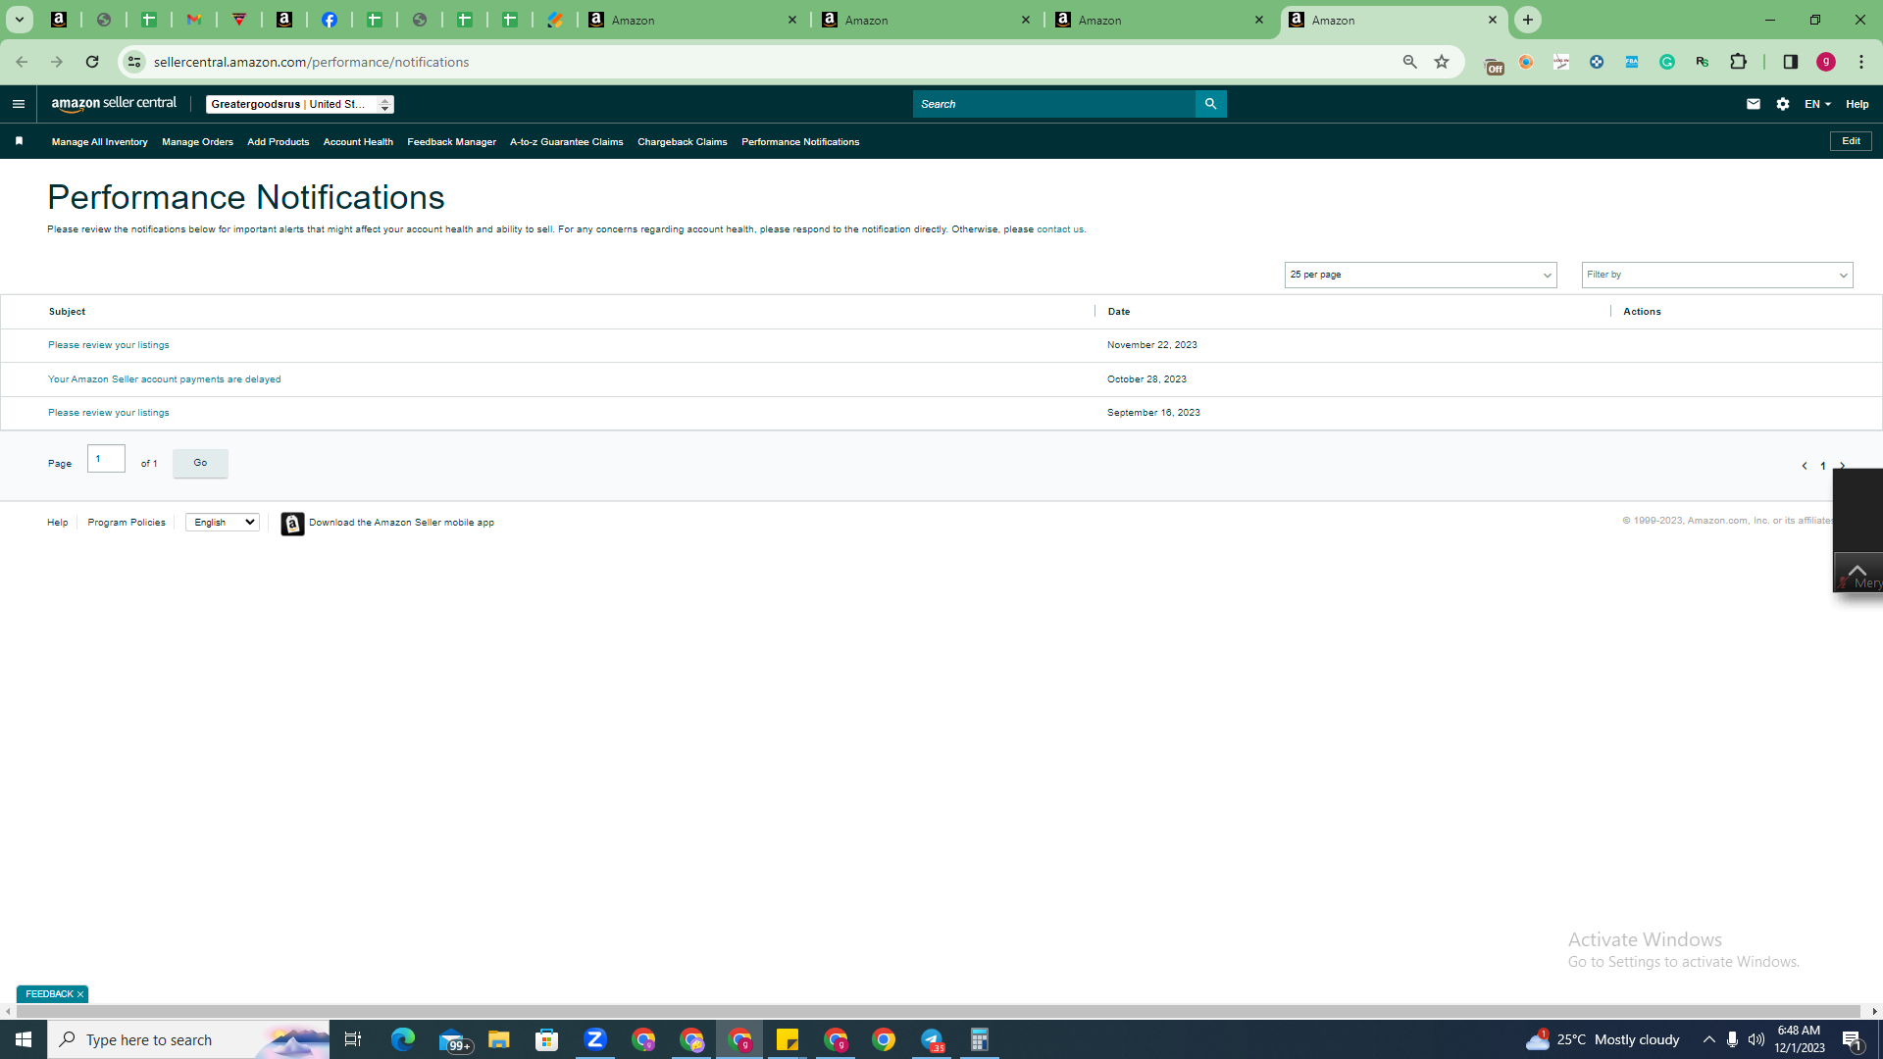Bookmark this page with the star icon
1883x1059 pixels.
pyautogui.click(x=1442, y=62)
